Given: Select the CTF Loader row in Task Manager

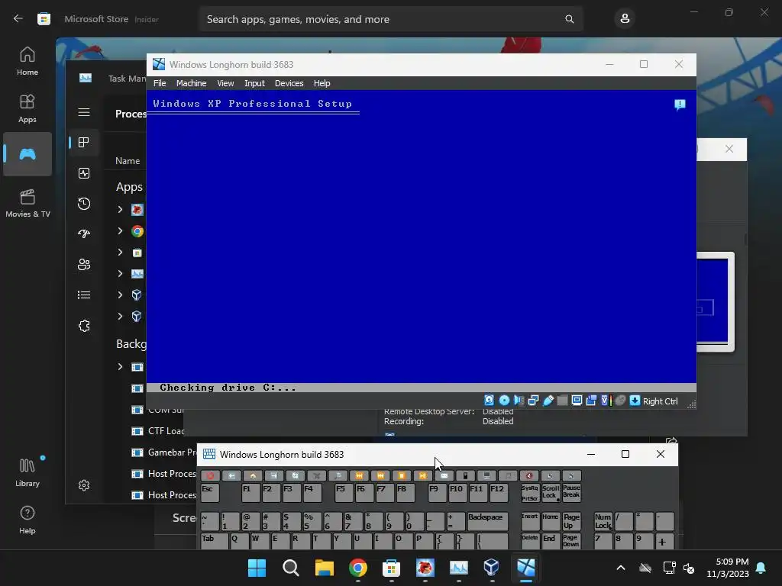Looking at the screenshot, I should coord(157,431).
